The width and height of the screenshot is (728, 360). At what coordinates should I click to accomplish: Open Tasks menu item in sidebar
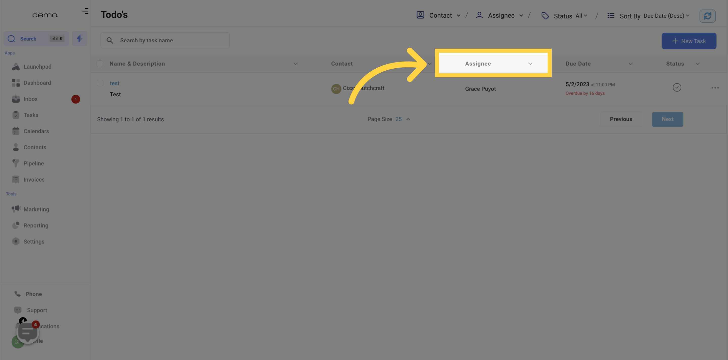(31, 115)
